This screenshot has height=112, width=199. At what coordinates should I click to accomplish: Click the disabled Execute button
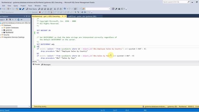tap(33, 12)
